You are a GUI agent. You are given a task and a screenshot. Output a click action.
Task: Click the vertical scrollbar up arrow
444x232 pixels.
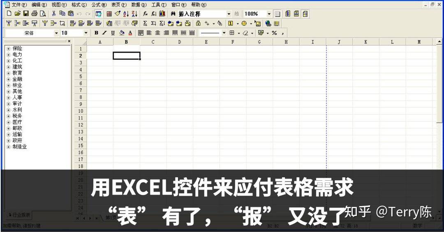pos(439,42)
